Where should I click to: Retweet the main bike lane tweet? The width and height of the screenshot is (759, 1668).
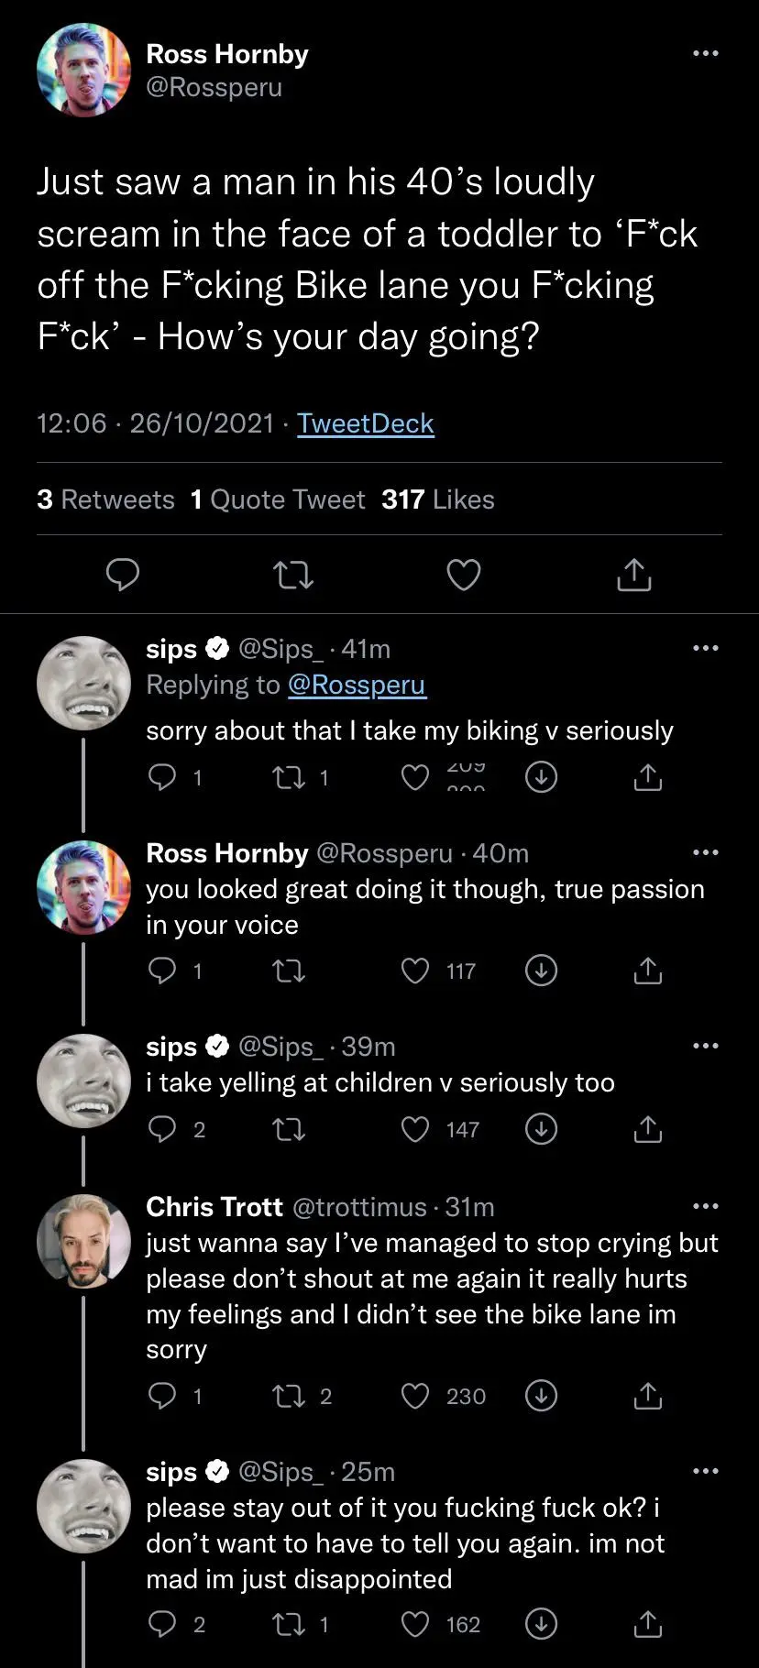(294, 575)
